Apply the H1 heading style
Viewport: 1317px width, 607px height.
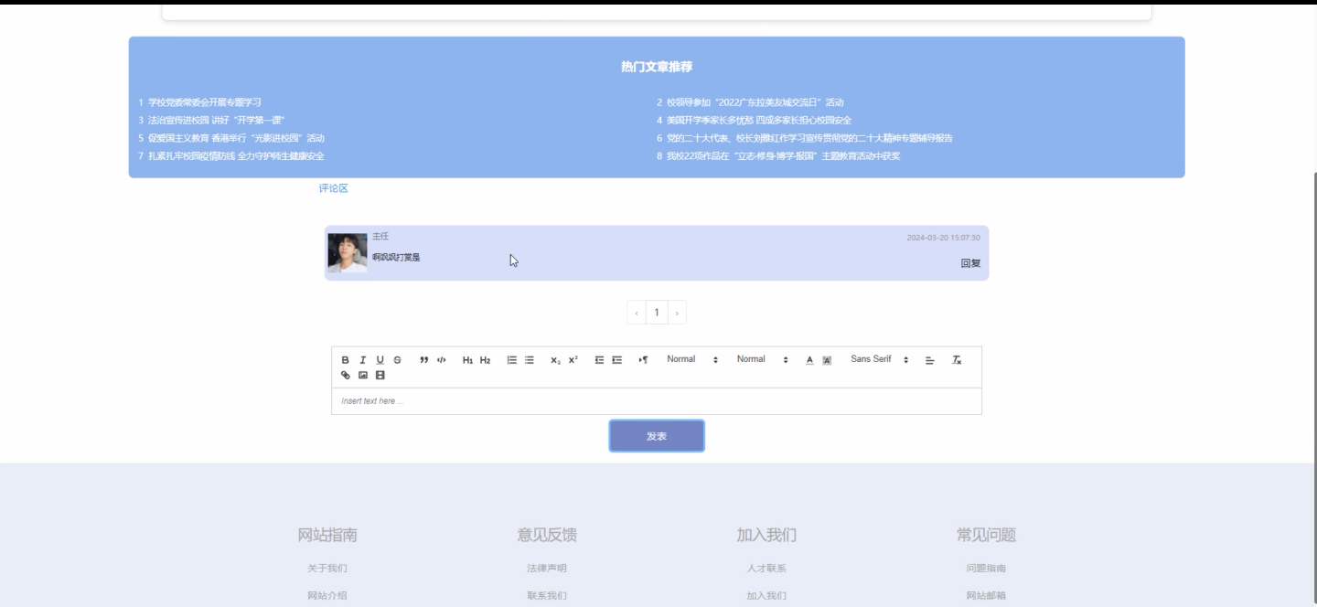pyautogui.click(x=466, y=358)
